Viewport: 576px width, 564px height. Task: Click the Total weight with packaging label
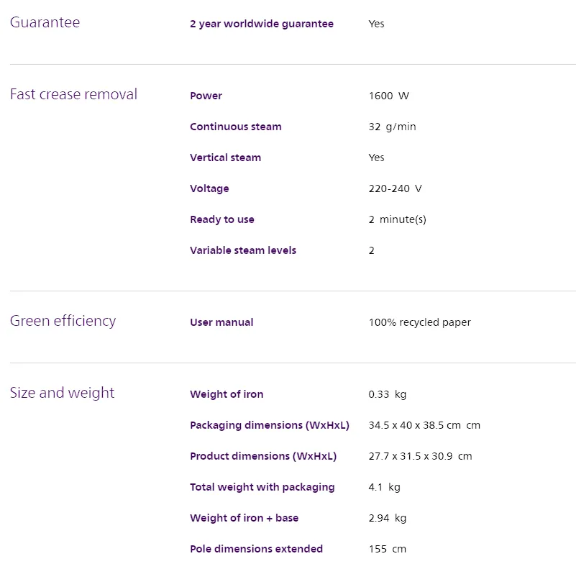point(262,487)
